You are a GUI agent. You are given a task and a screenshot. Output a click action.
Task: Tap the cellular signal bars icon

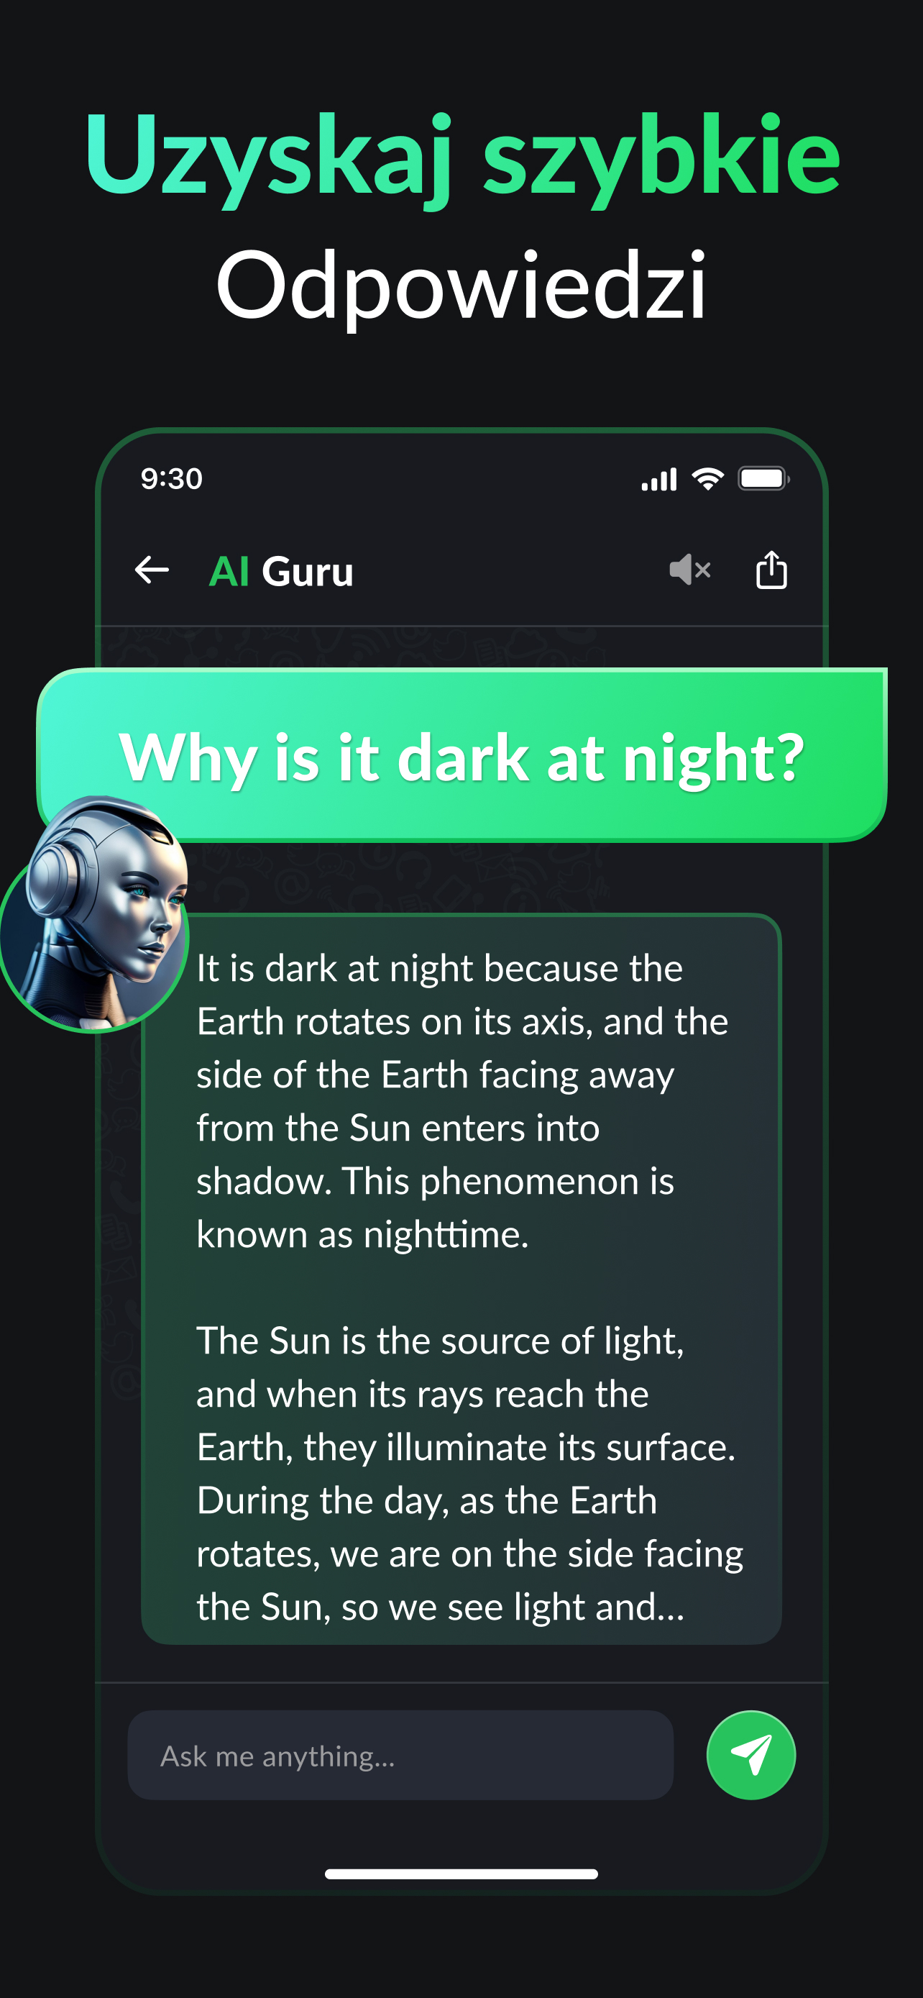[659, 479]
